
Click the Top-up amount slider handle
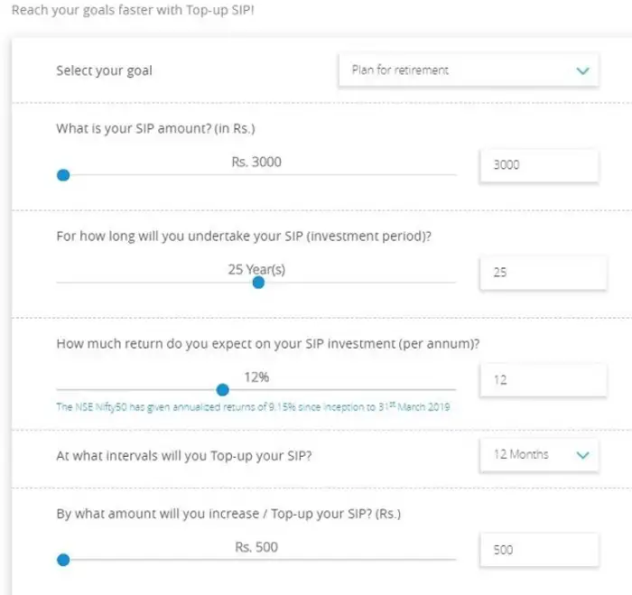63,560
